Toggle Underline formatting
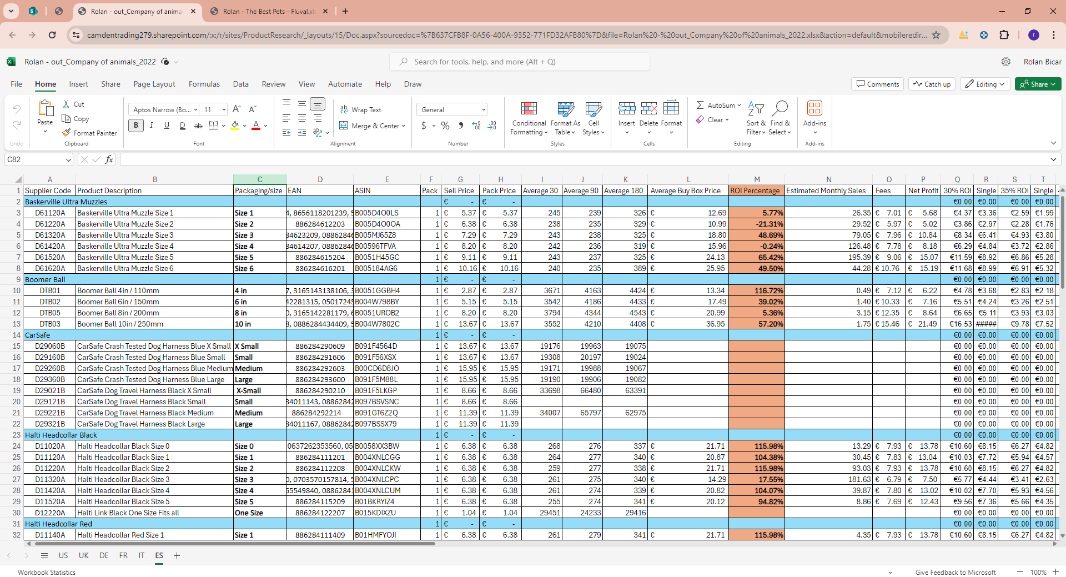 click(x=167, y=126)
